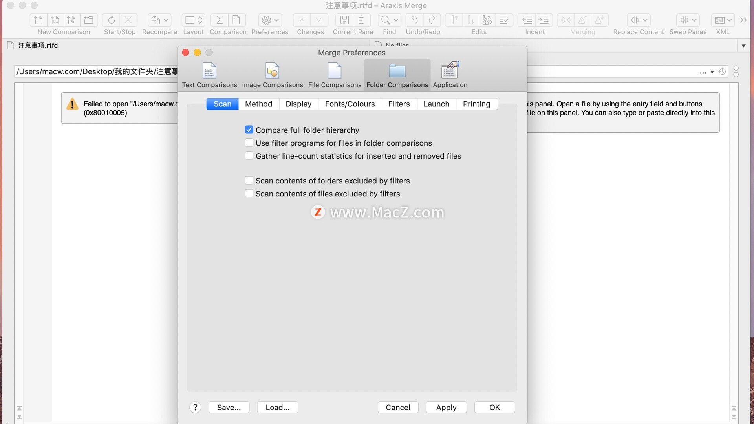Open the Layout selector
This screenshot has width=754, height=424.
coord(193,20)
